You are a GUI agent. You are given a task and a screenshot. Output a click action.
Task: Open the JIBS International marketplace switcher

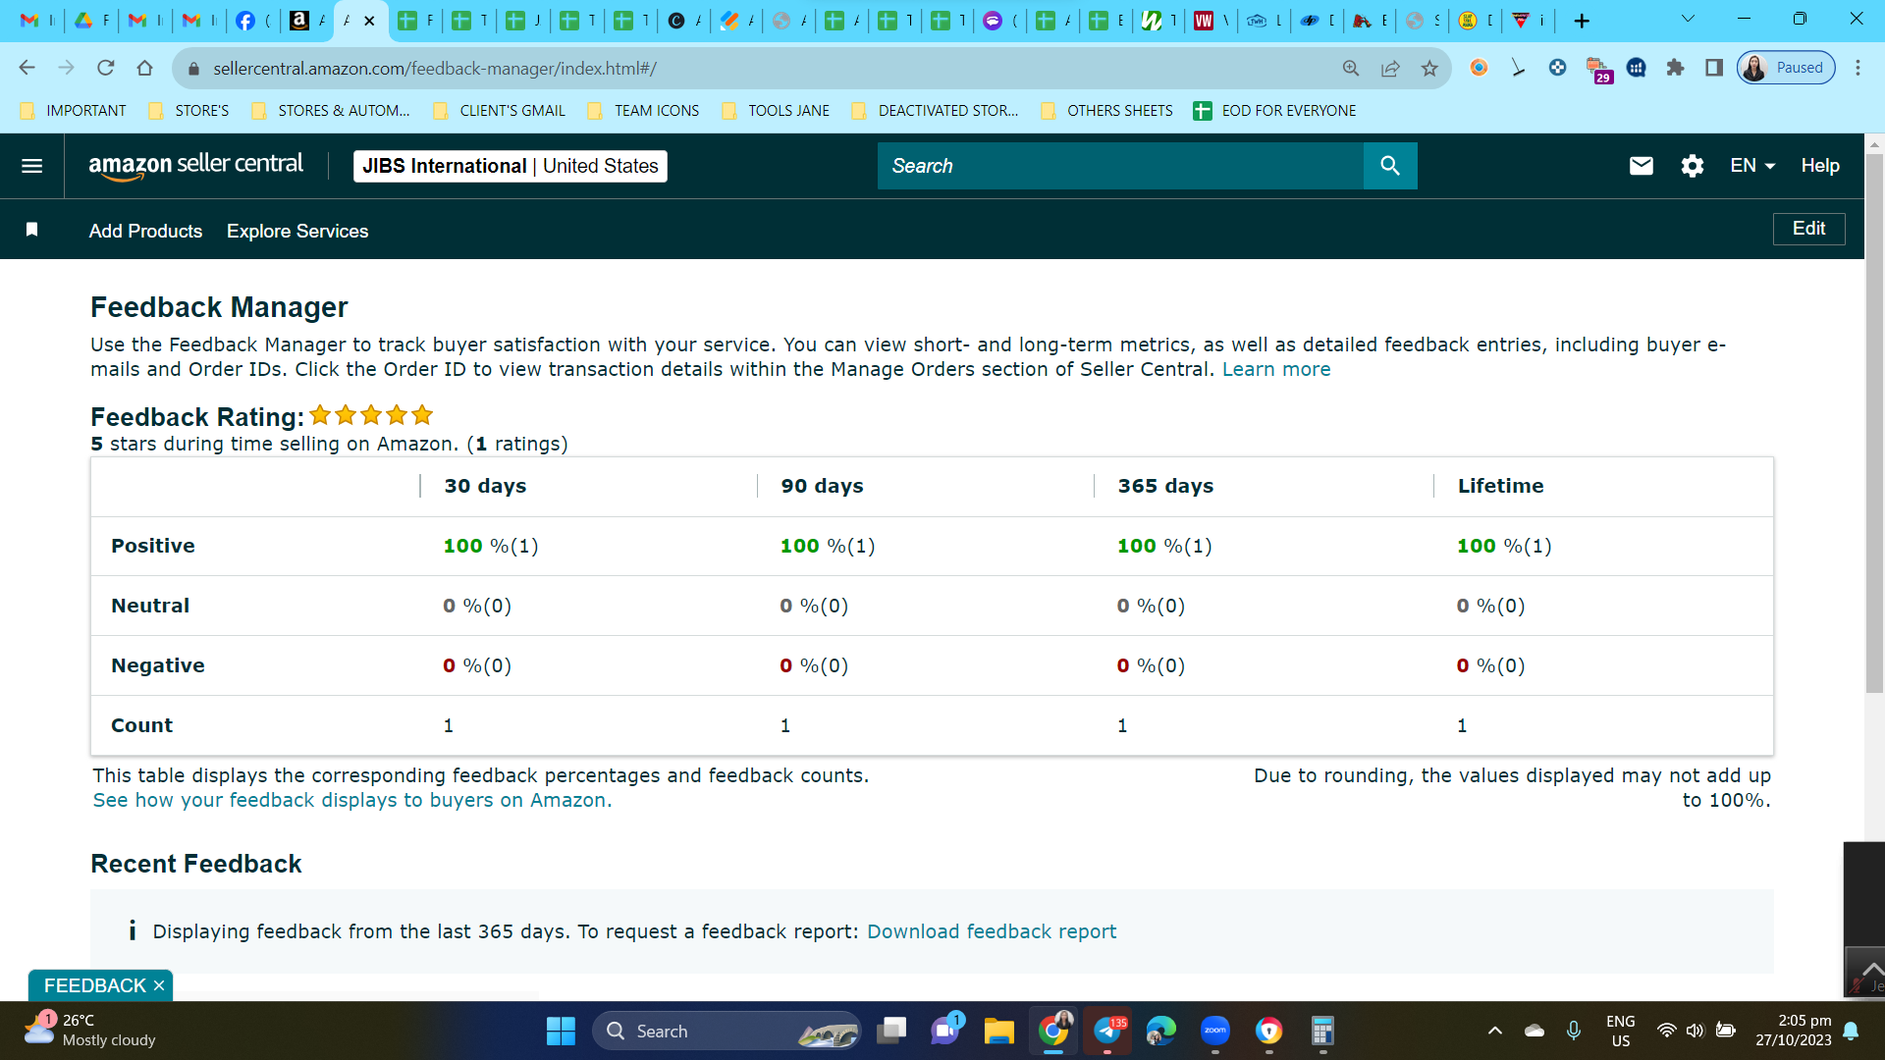511,166
